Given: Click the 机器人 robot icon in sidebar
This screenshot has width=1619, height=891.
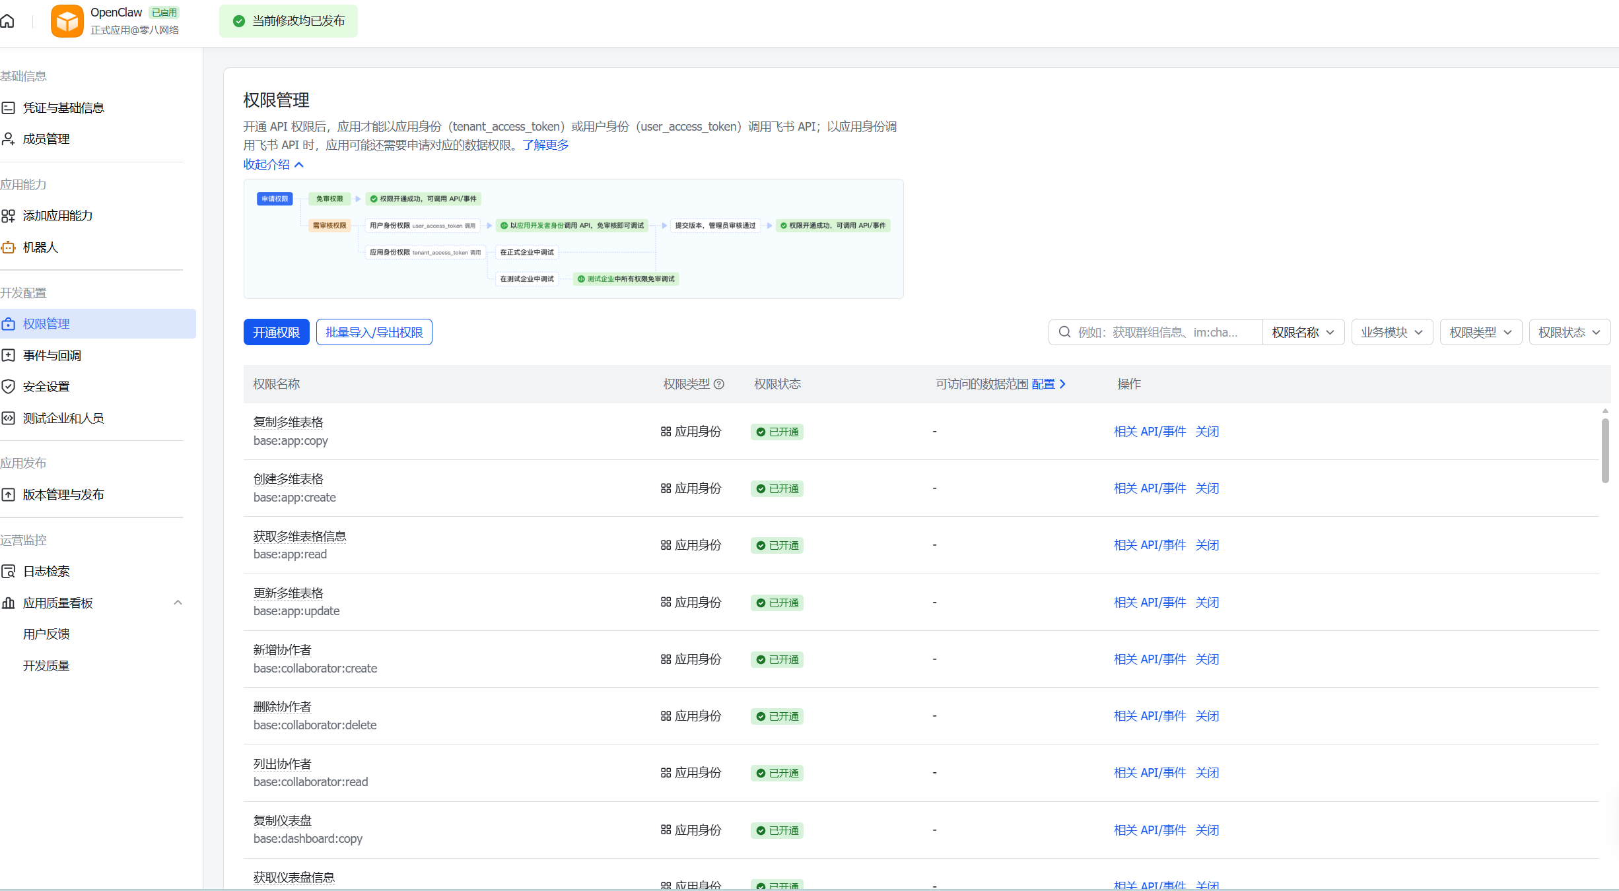Looking at the screenshot, I should [8, 247].
